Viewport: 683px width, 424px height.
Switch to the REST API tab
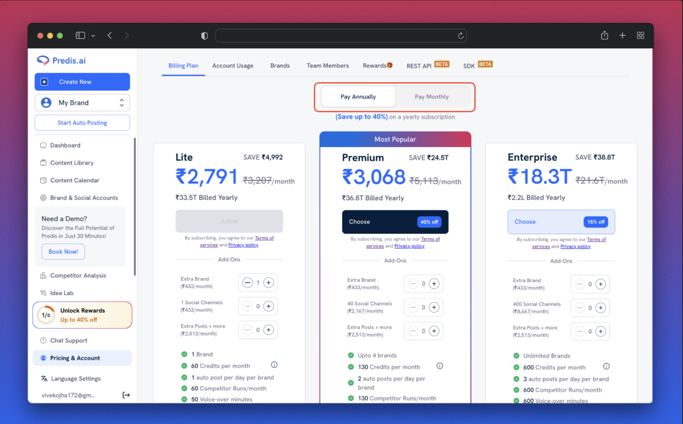click(x=428, y=65)
